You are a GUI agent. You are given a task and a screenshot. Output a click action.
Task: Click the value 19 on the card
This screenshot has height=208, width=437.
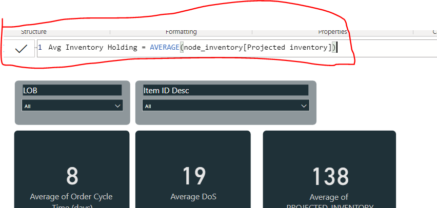pos(194,177)
